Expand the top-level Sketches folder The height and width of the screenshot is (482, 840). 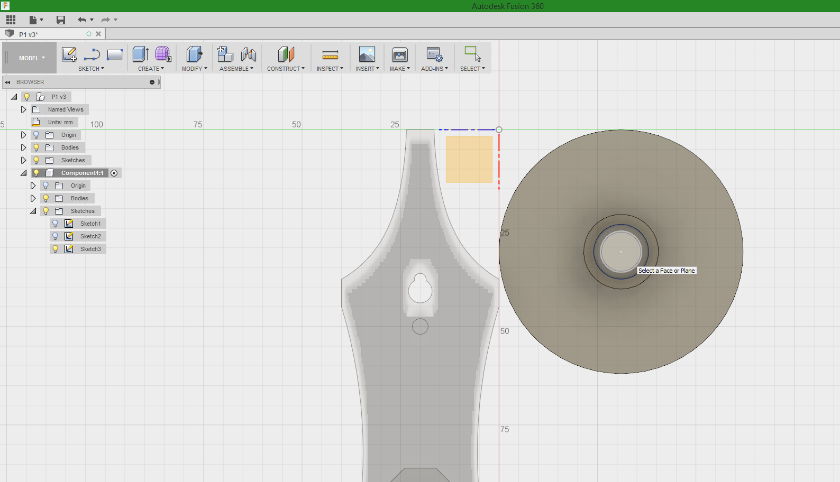click(23, 160)
